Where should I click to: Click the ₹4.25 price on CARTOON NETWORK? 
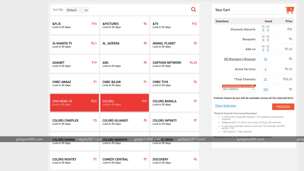click(193, 63)
